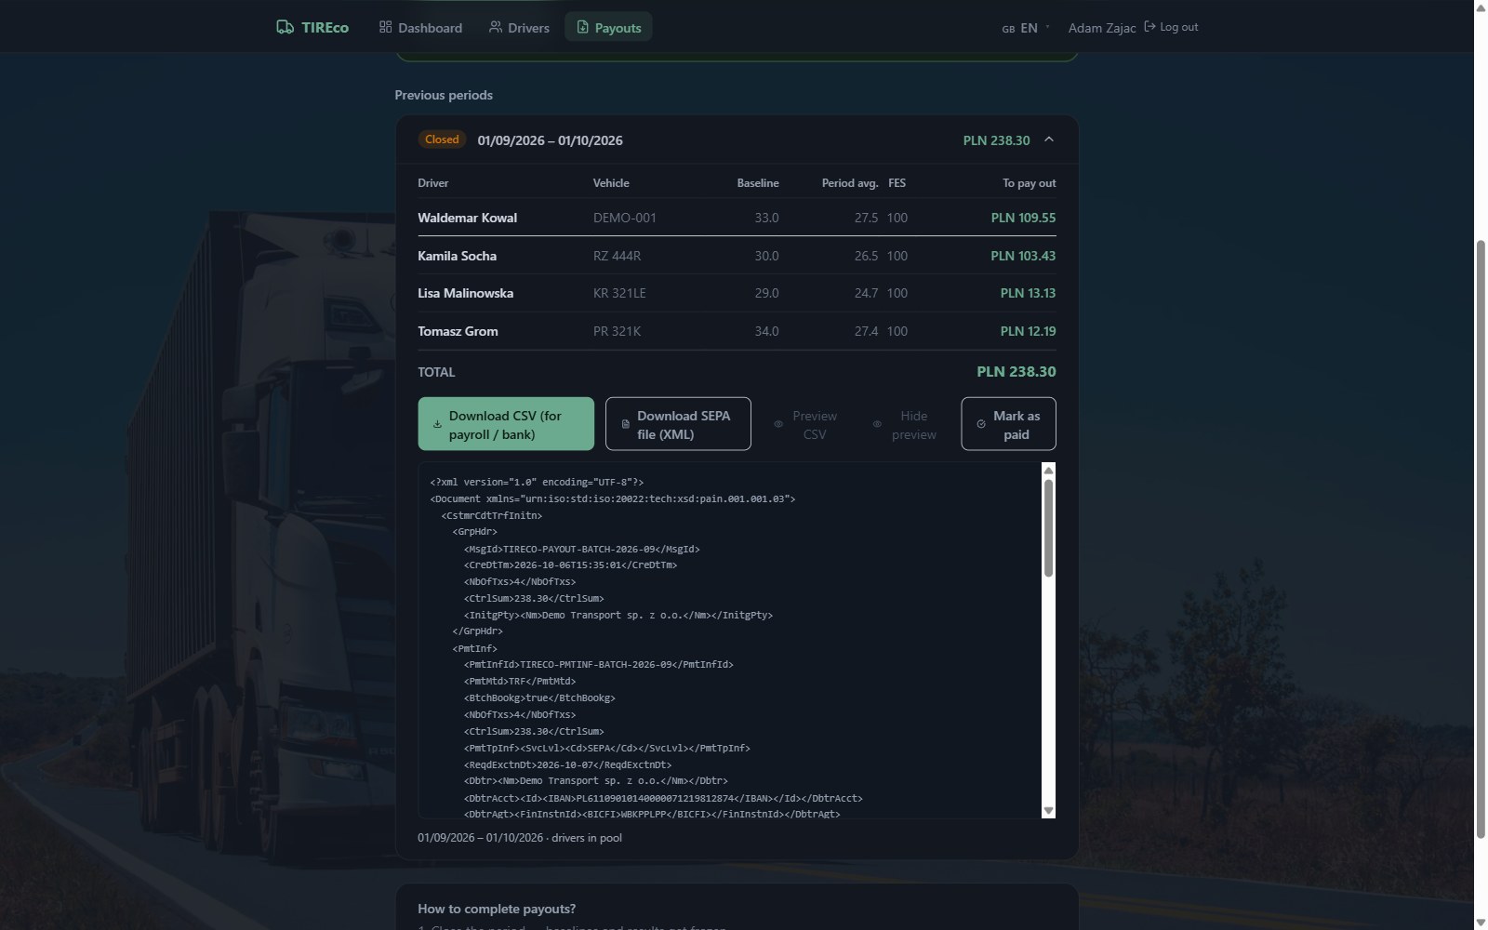Click the download icon in CSV button

[437, 424]
